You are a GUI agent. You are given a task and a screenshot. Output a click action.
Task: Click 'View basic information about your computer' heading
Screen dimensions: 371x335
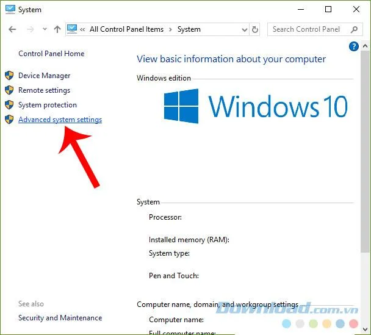coord(231,59)
